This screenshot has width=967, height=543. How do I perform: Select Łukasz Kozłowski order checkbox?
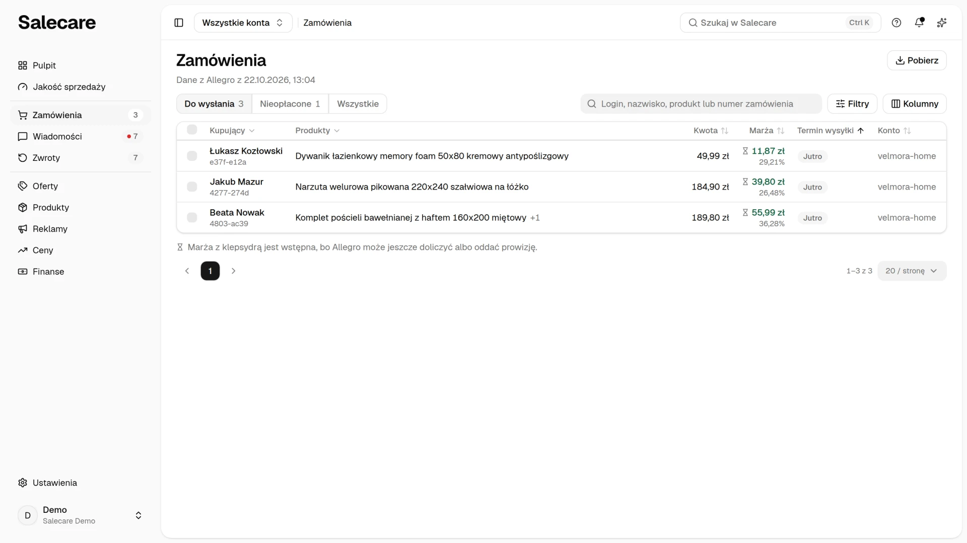192,156
